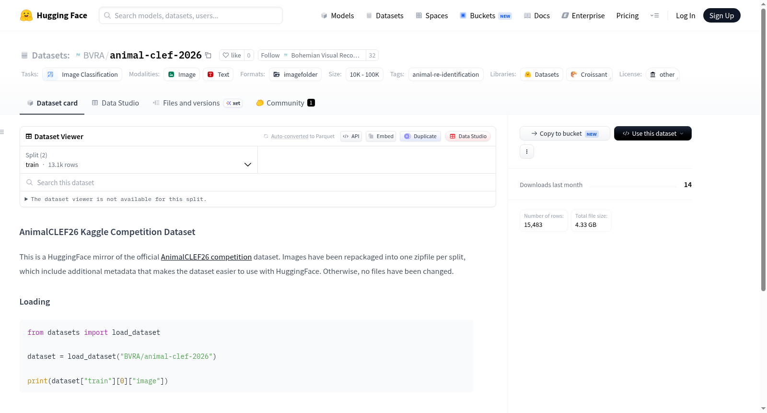This screenshot has height=413, width=767.
Task: Click the Downloads last month value 14
Action: [x=688, y=185]
